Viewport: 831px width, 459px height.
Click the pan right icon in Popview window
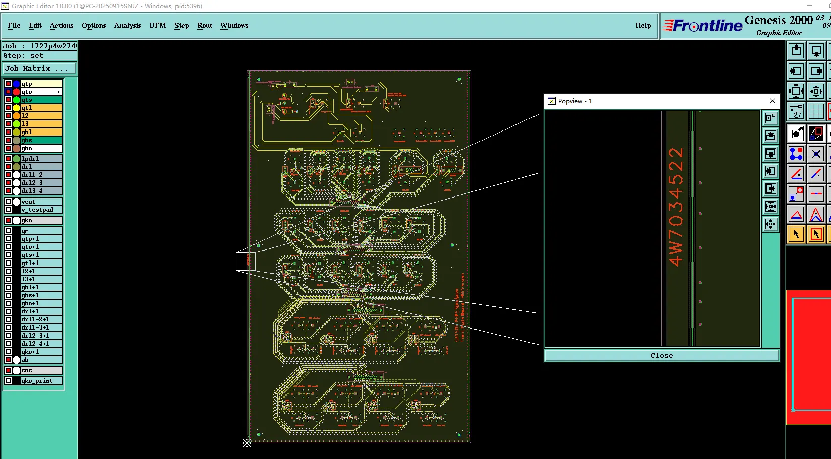770,188
